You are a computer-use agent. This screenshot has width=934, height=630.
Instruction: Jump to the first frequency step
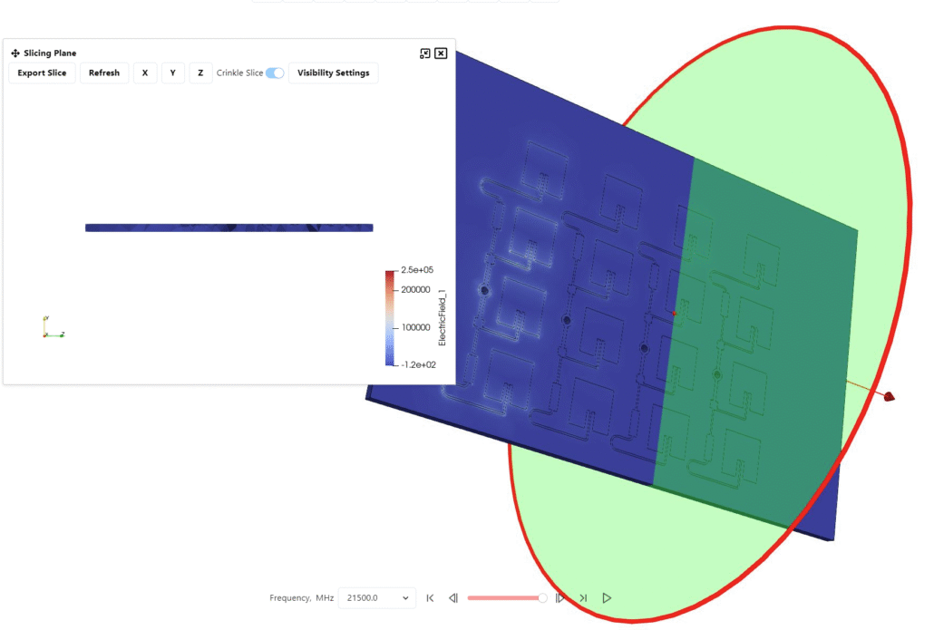point(430,598)
